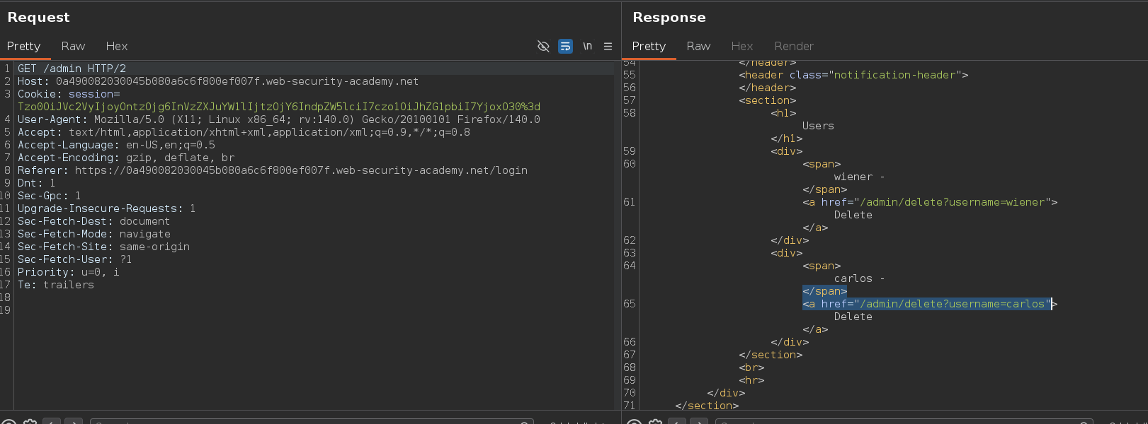This screenshot has width=1148, height=424.
Task: Click the 'Priority: u=0, i' header line
Action: [69, 272]
